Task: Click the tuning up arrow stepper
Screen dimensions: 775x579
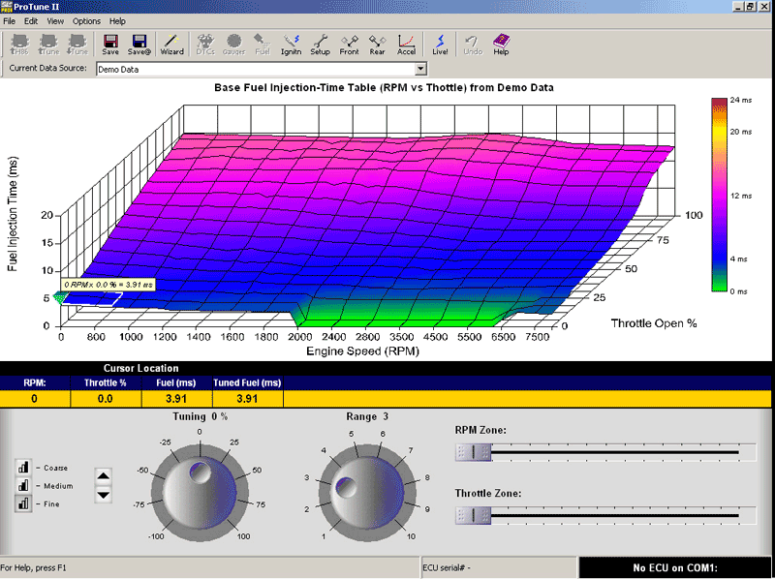Action: (105, 476)
